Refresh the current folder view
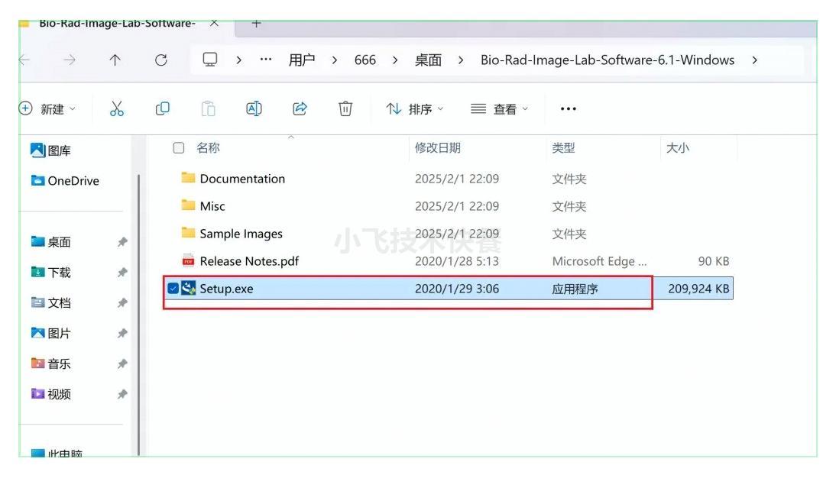 pos(161,60)
